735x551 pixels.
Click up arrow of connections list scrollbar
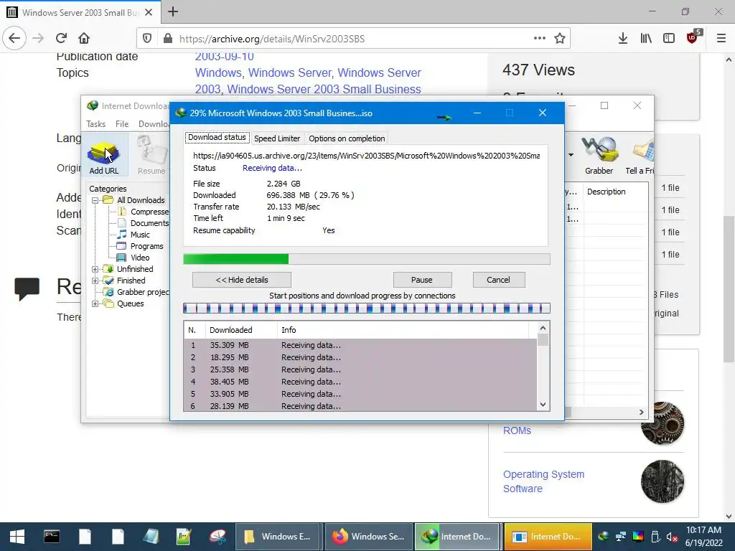tap(543, 328)
